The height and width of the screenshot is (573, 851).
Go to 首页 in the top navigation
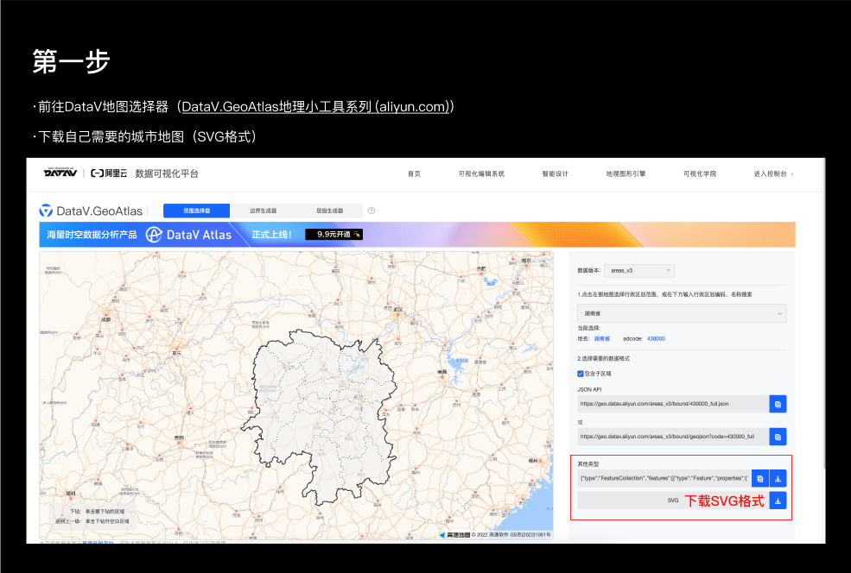coord(414,174)
